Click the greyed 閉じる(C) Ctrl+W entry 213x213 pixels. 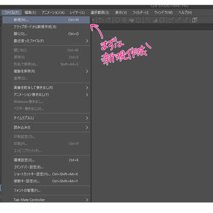(x=46, y=50)
